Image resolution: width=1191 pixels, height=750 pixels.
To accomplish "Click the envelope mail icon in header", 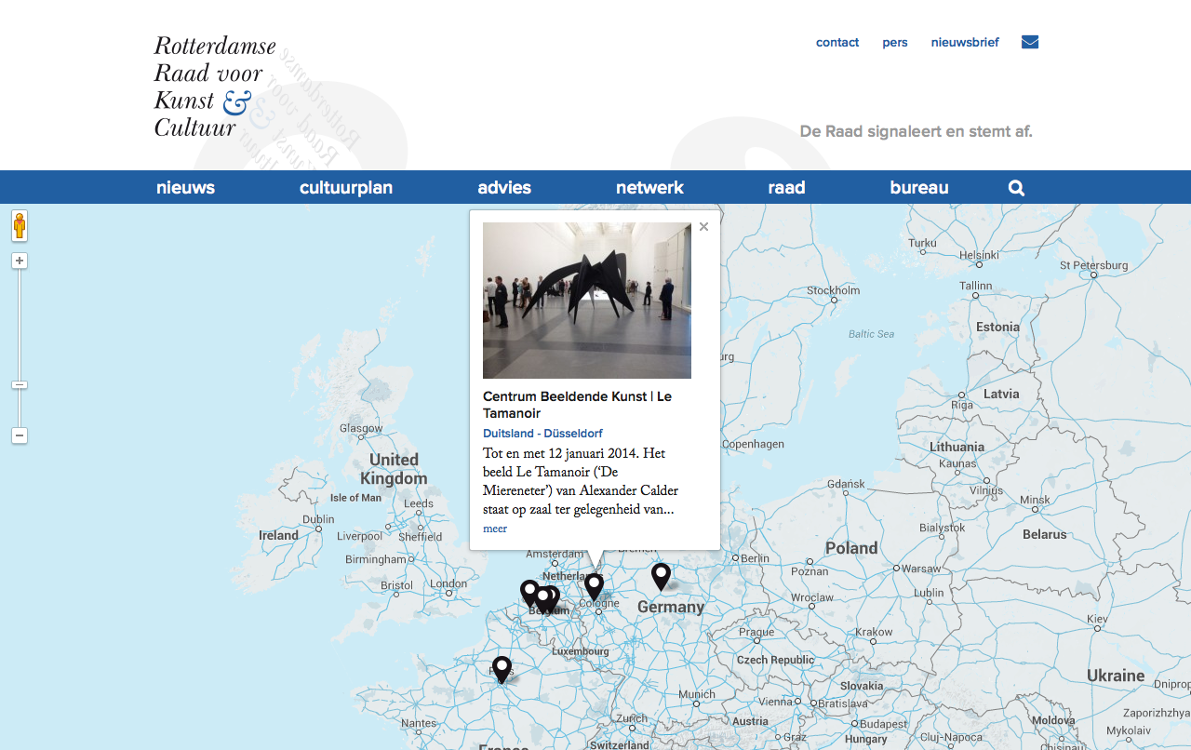I will tap(1030, 42).
